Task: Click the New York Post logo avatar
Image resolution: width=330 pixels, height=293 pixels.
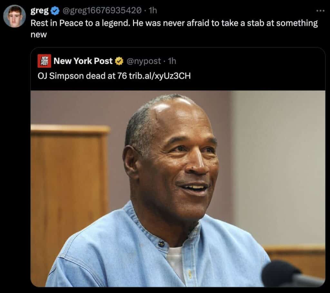Action: (44, 61)
